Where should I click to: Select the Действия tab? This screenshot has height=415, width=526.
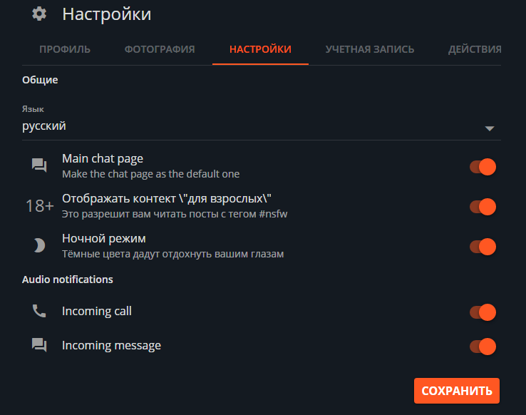tap(475, 49)
